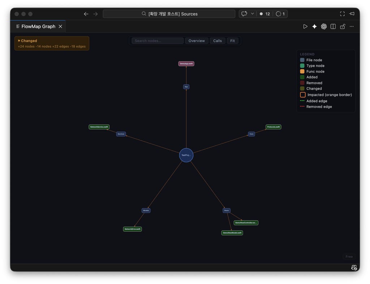Open the ChatGPT icon in editor toolbar
The height and width of the screenshot is (284, 370).
tap(324, 26)
